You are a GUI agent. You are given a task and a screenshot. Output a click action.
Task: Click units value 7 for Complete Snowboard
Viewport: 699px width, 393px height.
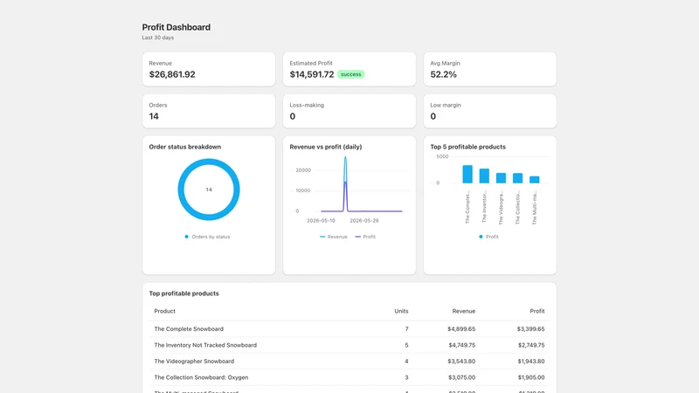(406, 329)
